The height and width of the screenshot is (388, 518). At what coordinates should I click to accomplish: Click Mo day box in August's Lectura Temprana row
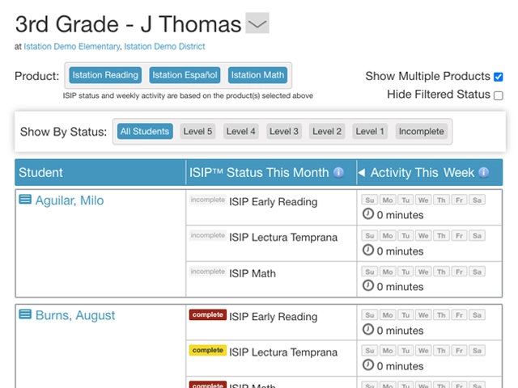coord(388,350)
